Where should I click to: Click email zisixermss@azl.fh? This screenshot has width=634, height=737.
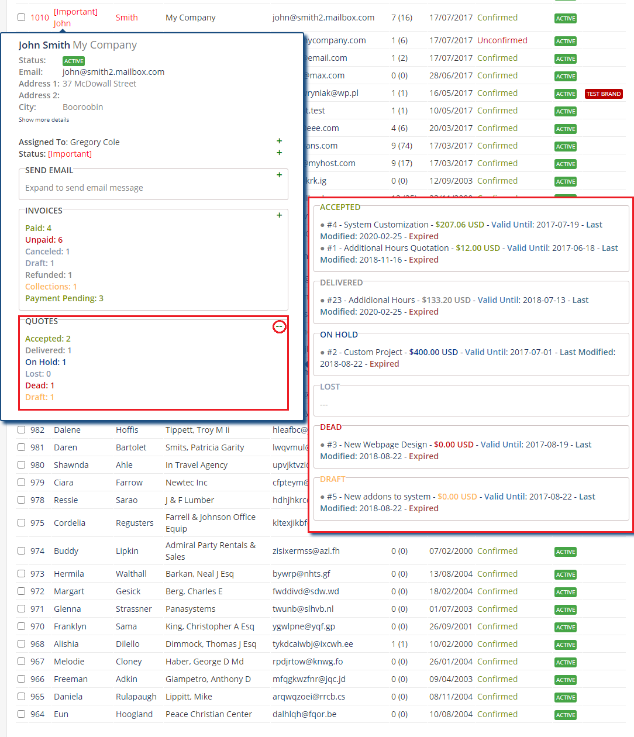[306, 551]
